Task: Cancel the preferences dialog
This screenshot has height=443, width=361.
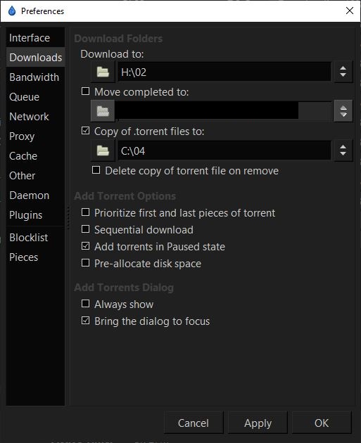Action: tap(194, 423)
